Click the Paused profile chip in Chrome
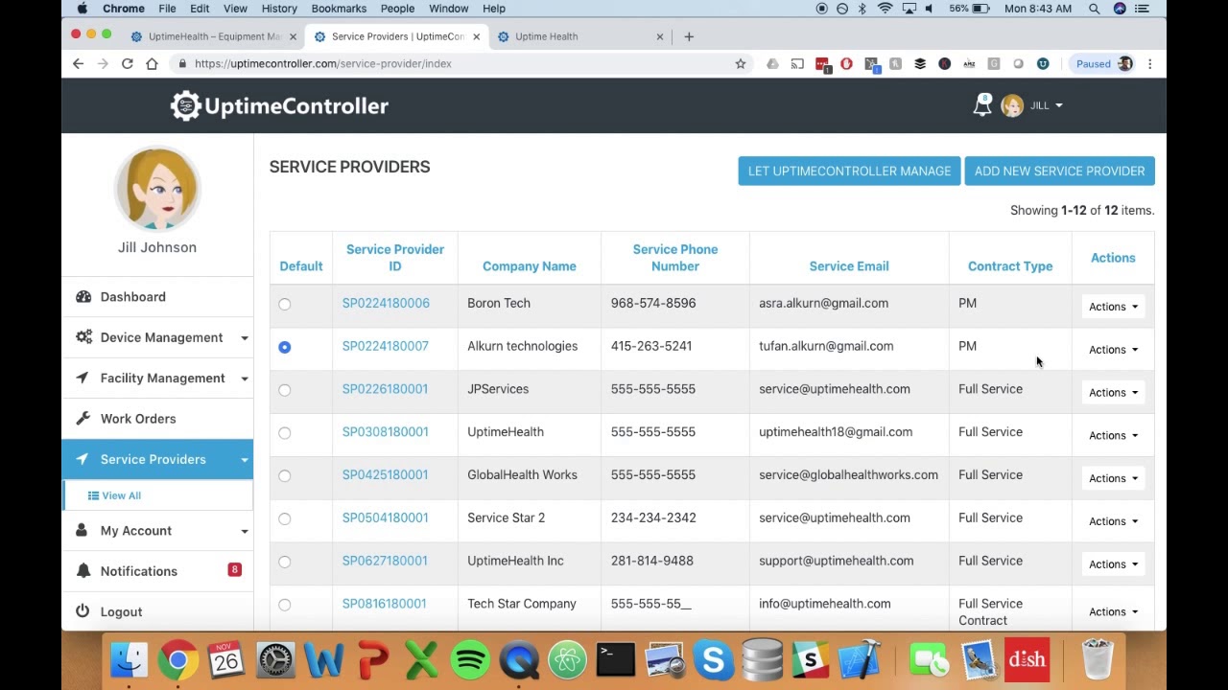 (x=1103, y=63)
